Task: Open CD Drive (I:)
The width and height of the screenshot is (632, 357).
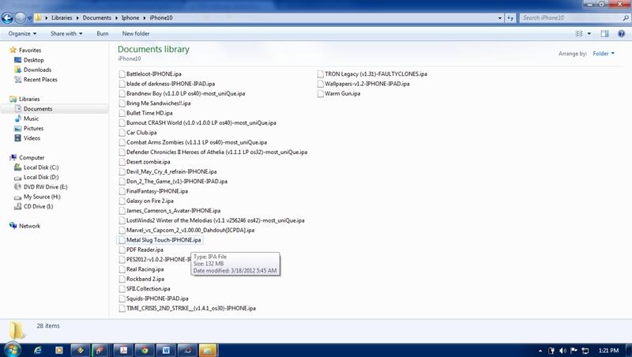Action: pyautogui.click(x=38, y=206)
